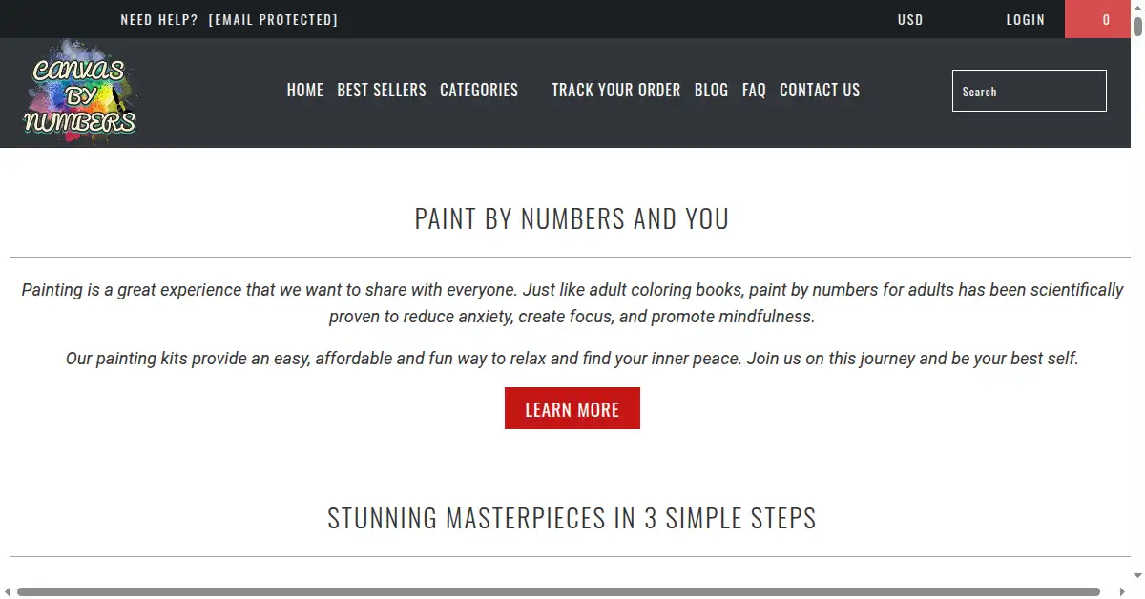Open the USD currency selector
Screen dimensions: 1145x599
910,19
